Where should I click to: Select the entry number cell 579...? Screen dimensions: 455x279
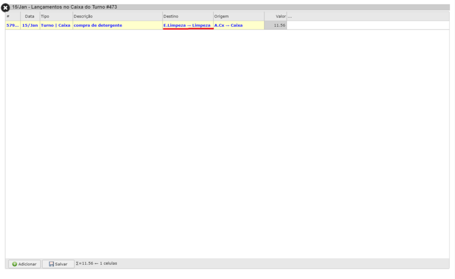(x=13, y=25)
